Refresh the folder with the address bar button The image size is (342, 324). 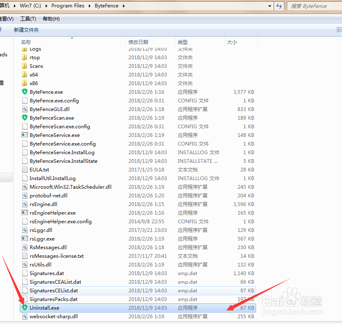[279, 6]
